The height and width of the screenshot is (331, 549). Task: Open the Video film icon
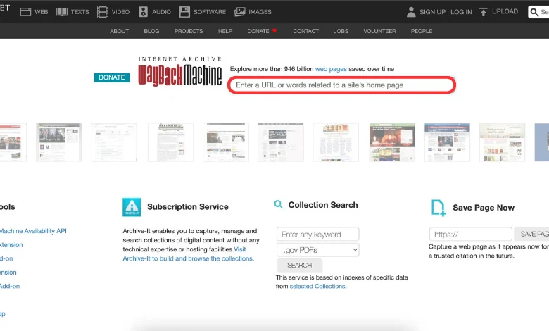[x=103, y=12]
